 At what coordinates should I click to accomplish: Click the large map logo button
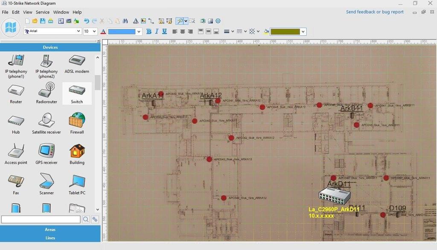pyautogui.click(x=11, y=28)
